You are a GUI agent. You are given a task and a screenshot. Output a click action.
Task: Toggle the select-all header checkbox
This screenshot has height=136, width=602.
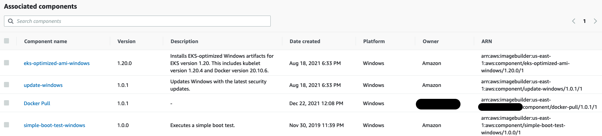[7, 41]
